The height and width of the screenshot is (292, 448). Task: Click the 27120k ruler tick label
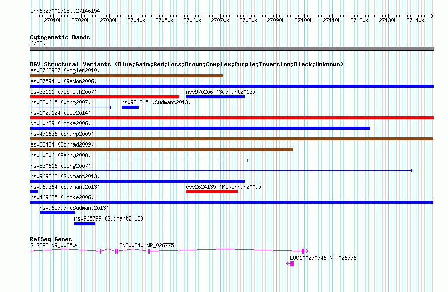tap(359, 20)
